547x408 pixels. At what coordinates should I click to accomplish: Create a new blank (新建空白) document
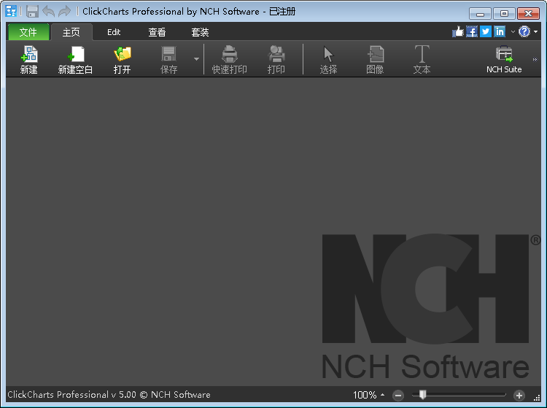click(x=75, y=60)
